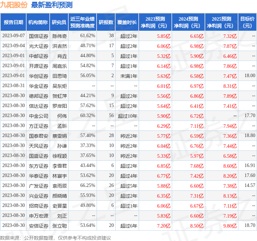Image resolution: width=257 pixels, height=241 pixels.
Task: Click the 49.80% accuracy value
Action: tap(88, 205)
